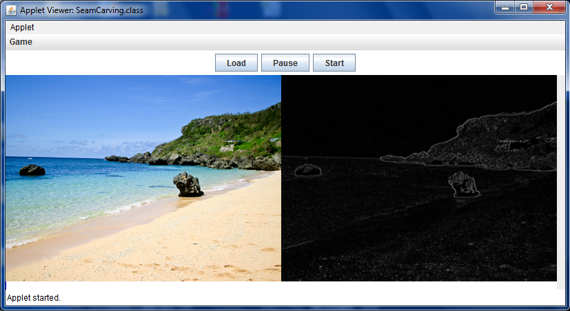Screen dimensions: 570x311
Task: Open the Game menu
Action: (x=21, y=42)
